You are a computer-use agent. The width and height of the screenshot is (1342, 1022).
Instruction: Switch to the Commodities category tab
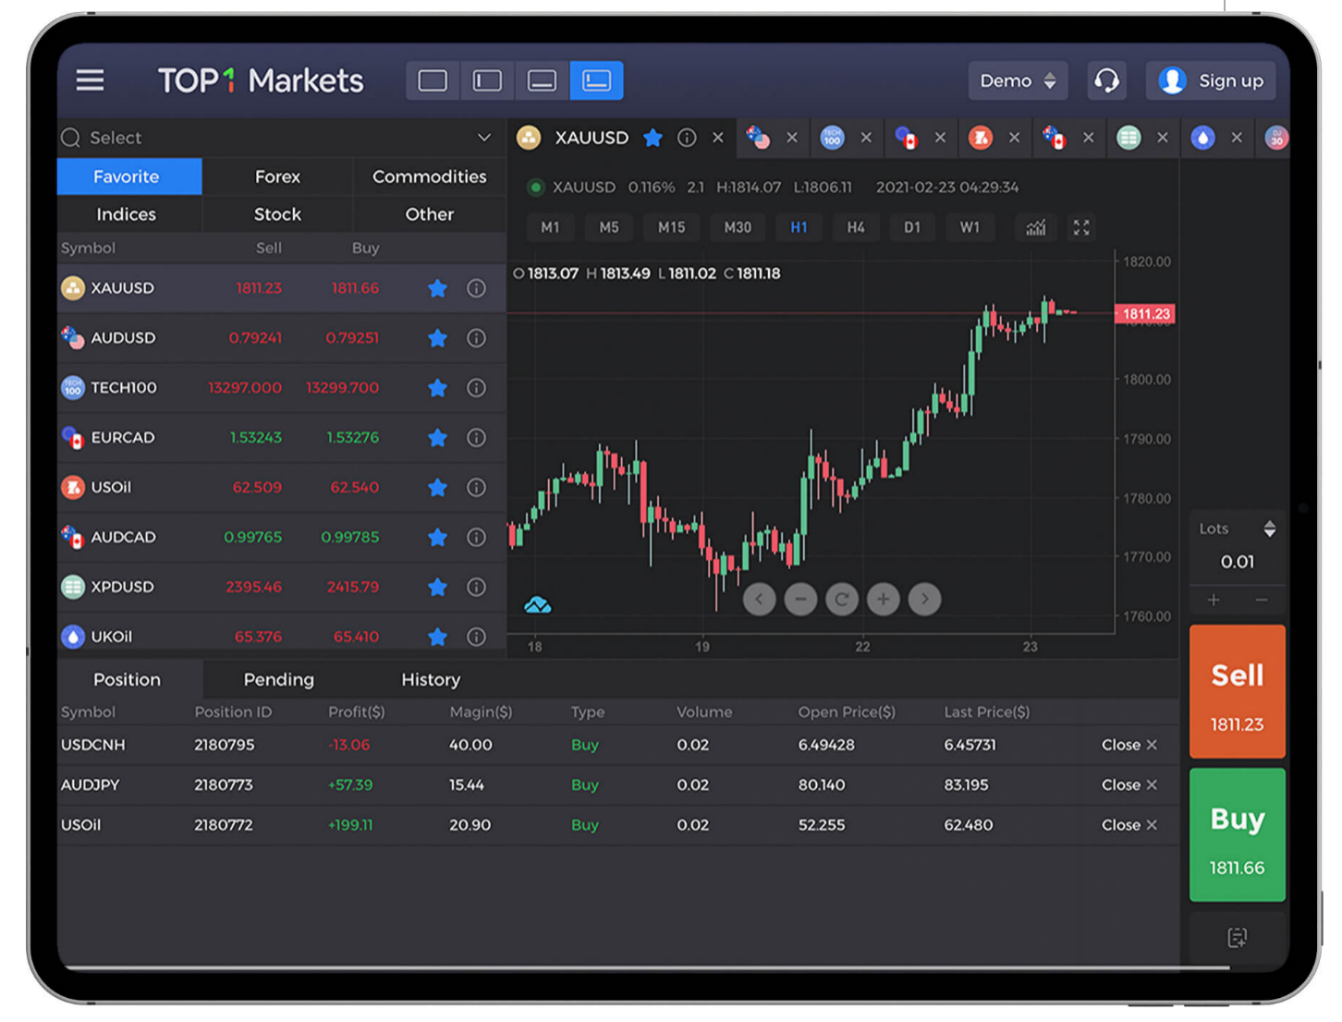click(429, 176)
